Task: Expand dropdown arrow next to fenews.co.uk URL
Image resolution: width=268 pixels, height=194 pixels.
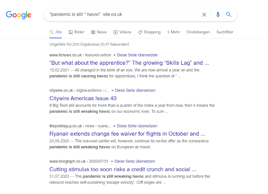Action: (114, 55)
